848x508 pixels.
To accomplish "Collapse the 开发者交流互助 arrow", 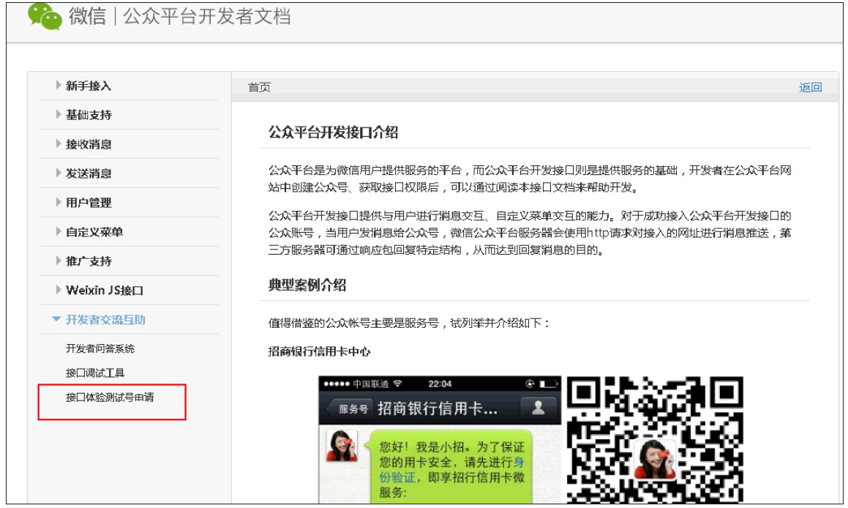I will pyautogui.click(x=56, y=319).
